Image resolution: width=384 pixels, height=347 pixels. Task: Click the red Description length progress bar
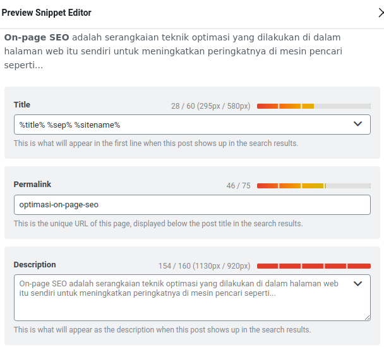point(313,266)
